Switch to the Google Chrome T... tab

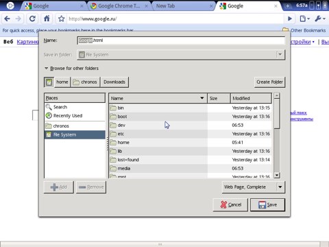119,6
